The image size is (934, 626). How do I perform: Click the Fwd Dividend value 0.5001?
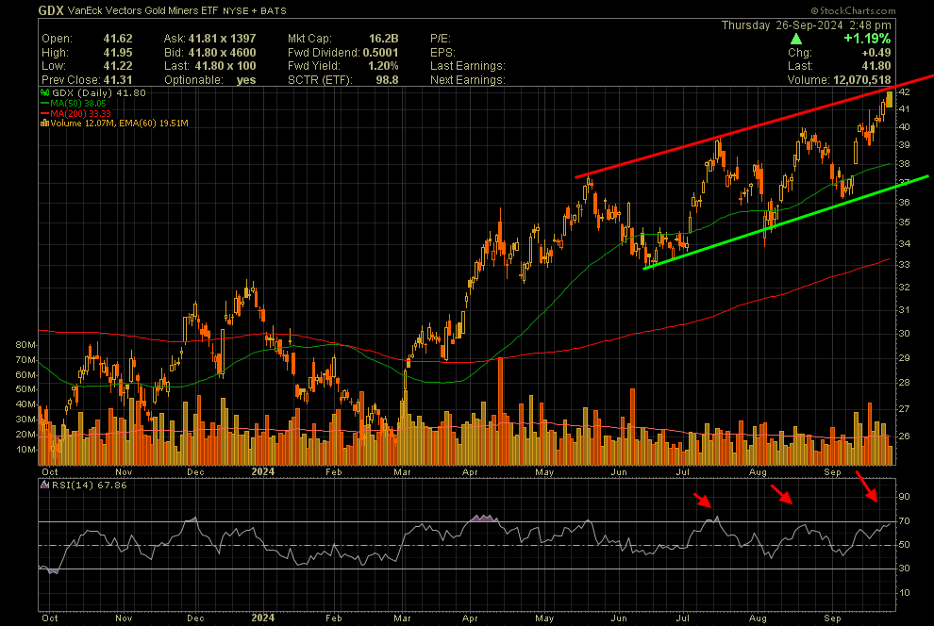click(380, 53)
